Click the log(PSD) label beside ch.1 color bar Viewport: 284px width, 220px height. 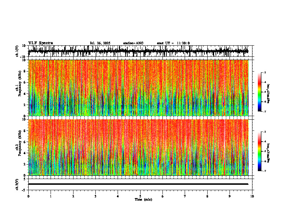pyautogui.click(x=269, y=93)
